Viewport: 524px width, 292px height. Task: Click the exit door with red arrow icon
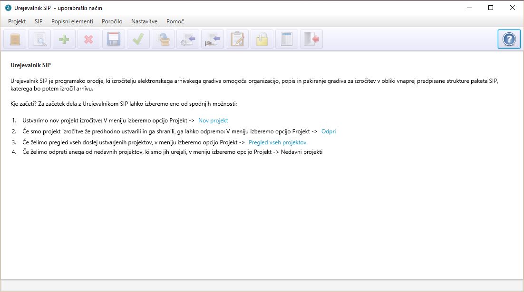tap(311, 40)
